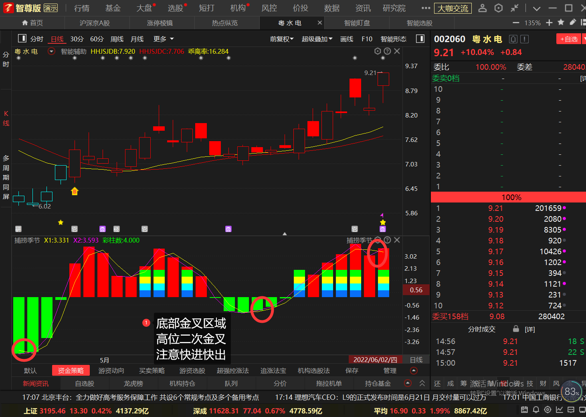
Task: Expand bottom panel with double chevron up
Action: (x=422, y=383)
